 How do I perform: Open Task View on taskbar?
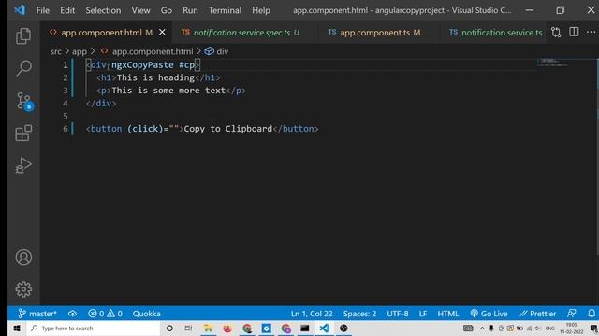(x=188, y=328)
